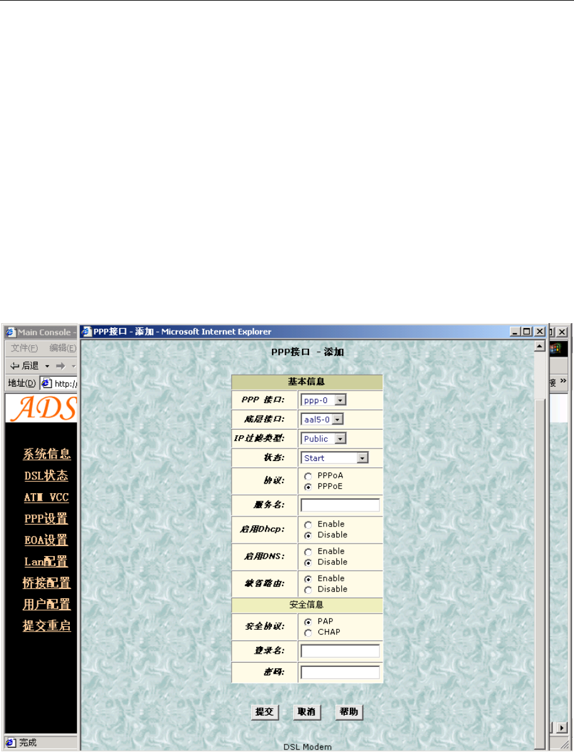Open the 桥接配置 link
This screenshot has height=752, width=574.
47,583
